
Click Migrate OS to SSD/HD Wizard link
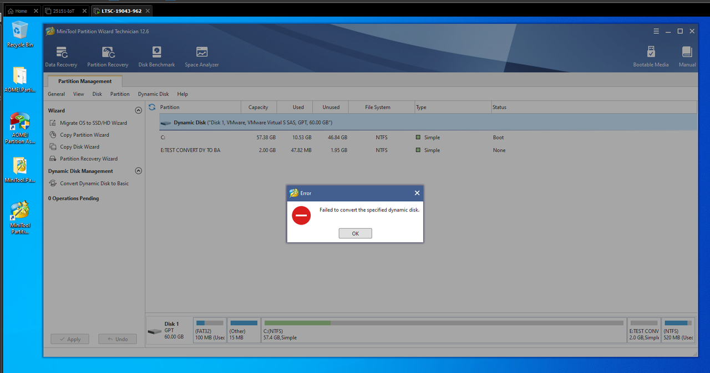(94, 123)
